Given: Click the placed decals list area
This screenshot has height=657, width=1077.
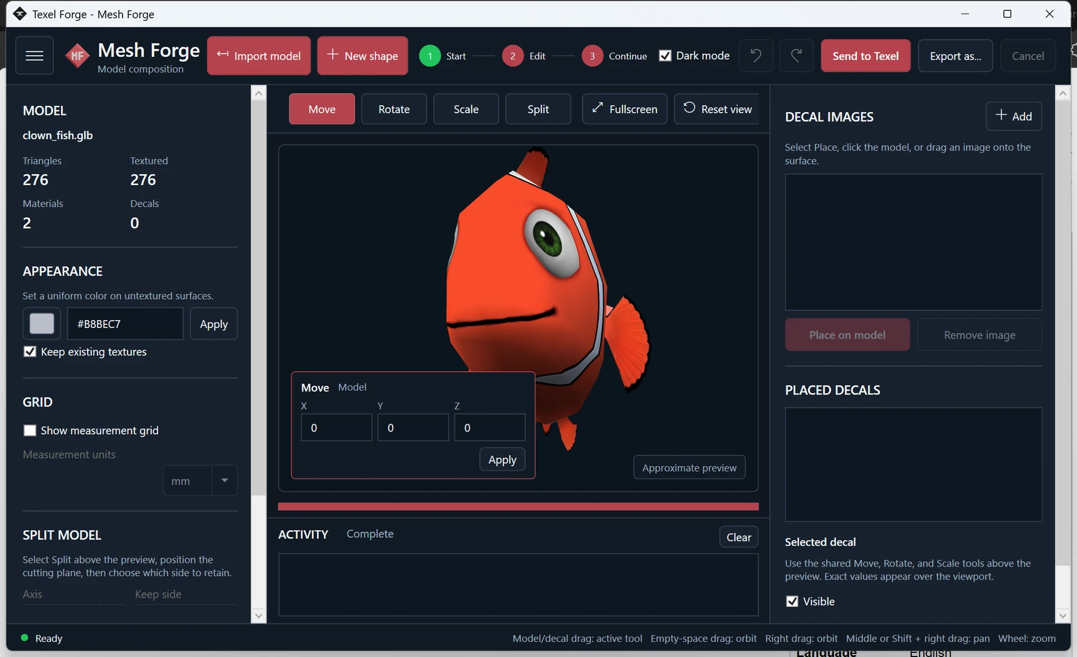Looking at the screenshot, I should pos(913,464).
